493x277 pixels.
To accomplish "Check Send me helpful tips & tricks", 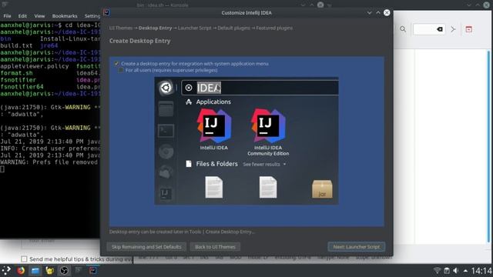I will [x=24, y=259].
